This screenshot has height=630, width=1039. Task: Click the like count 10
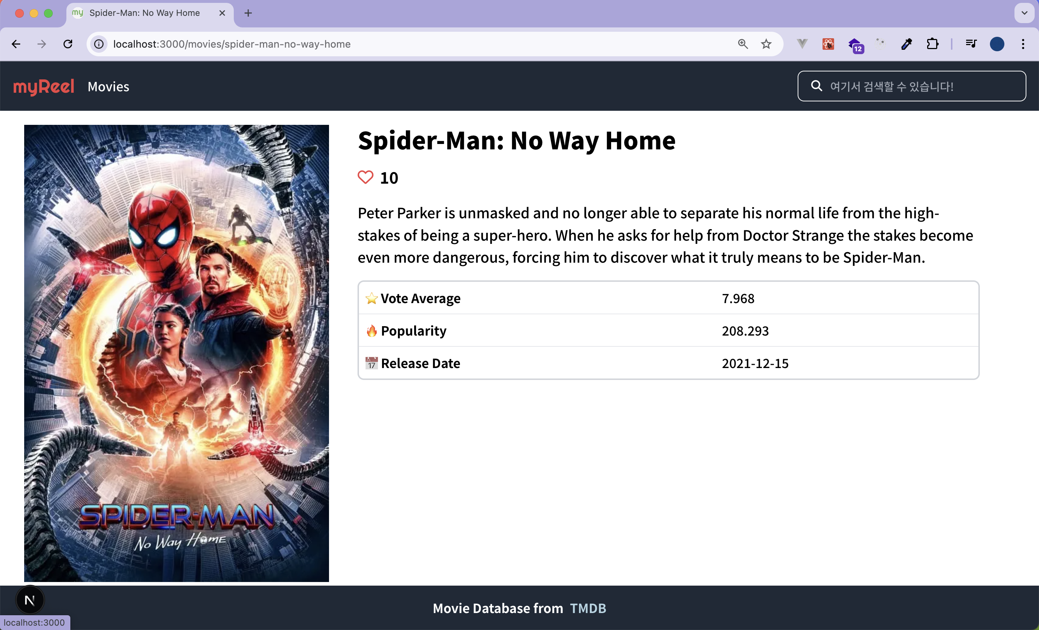(x=389, y=178)
